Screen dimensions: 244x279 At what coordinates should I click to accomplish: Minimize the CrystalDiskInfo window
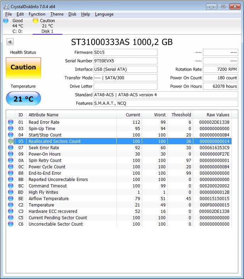click(211, 7)
